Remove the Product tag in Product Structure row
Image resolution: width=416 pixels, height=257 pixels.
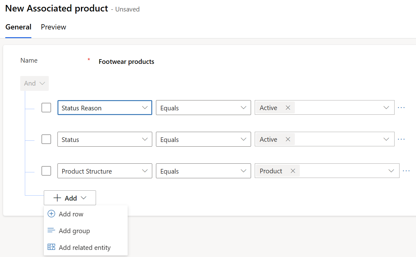[293, 171]
